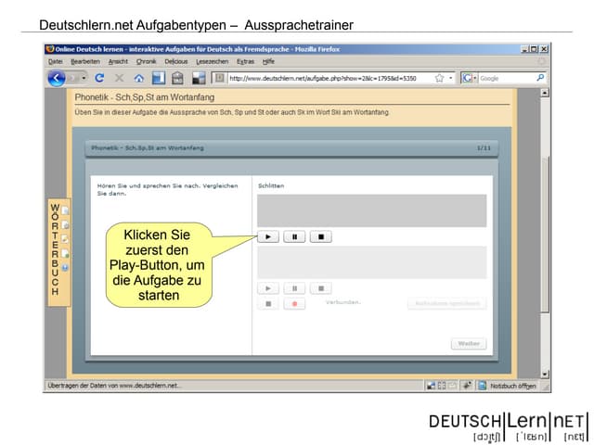The height and width of the screenshot is (445, 594).
Task: Click the notebook icon in status bar
Action: pos(482,386)
